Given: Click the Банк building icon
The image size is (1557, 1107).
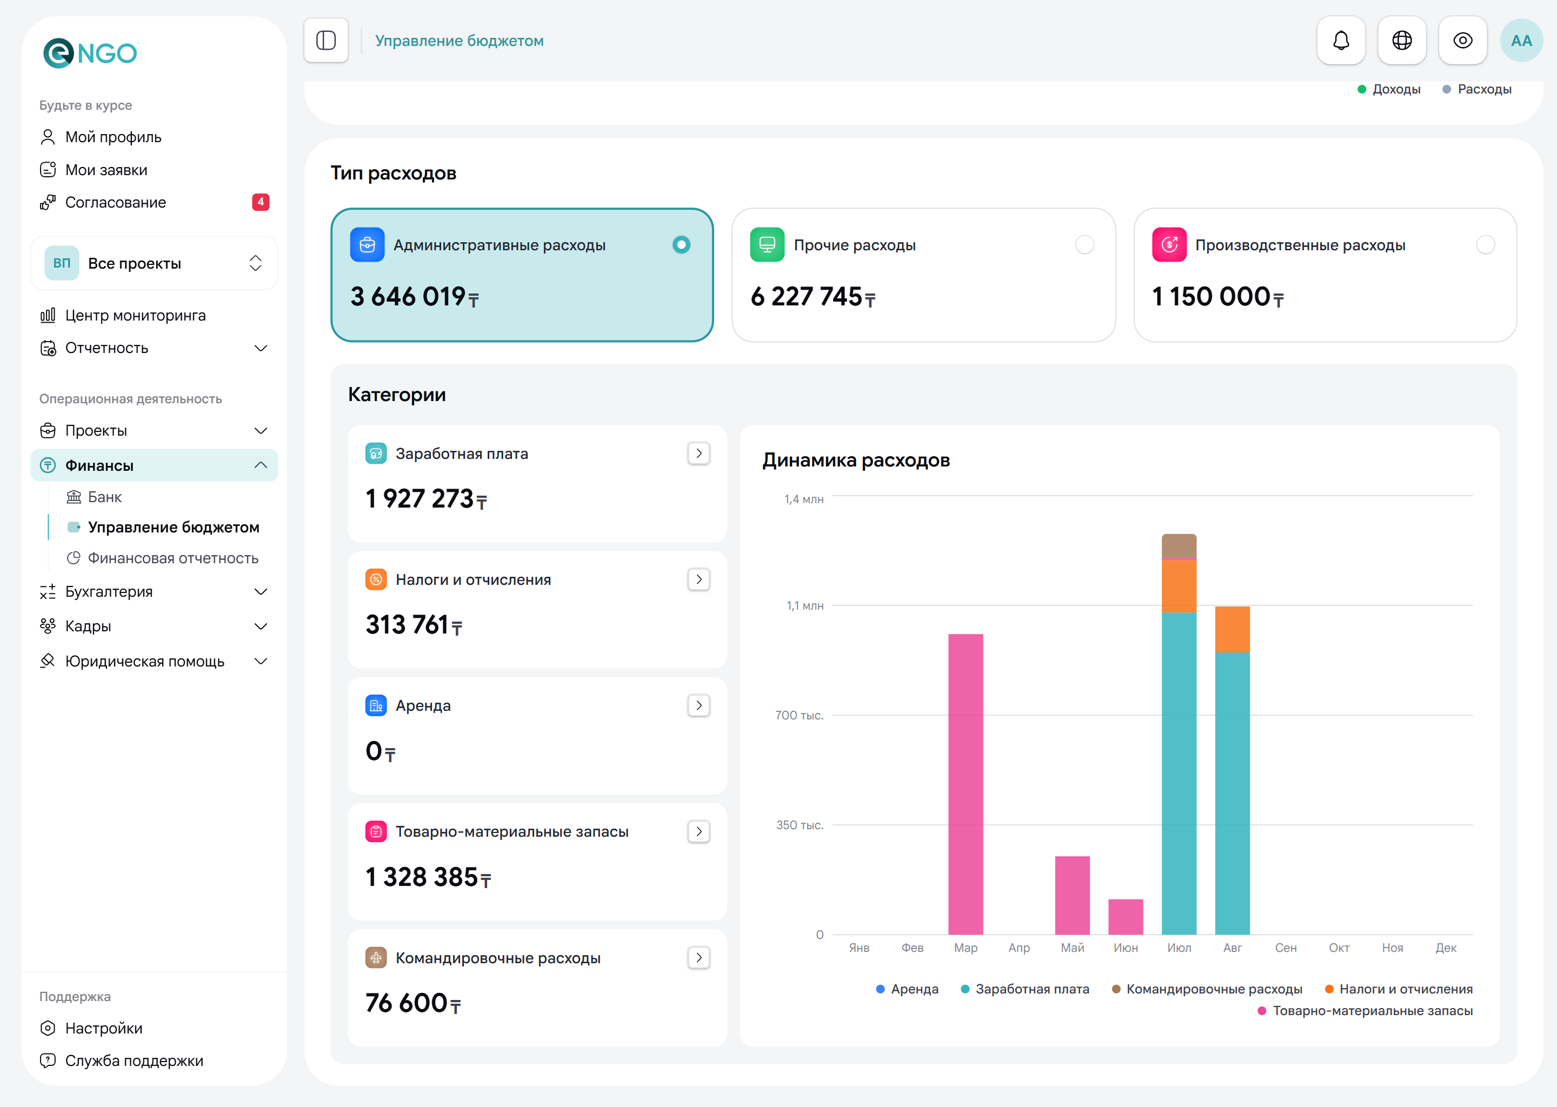Looking at the screenshot, I should pos(74,497).
